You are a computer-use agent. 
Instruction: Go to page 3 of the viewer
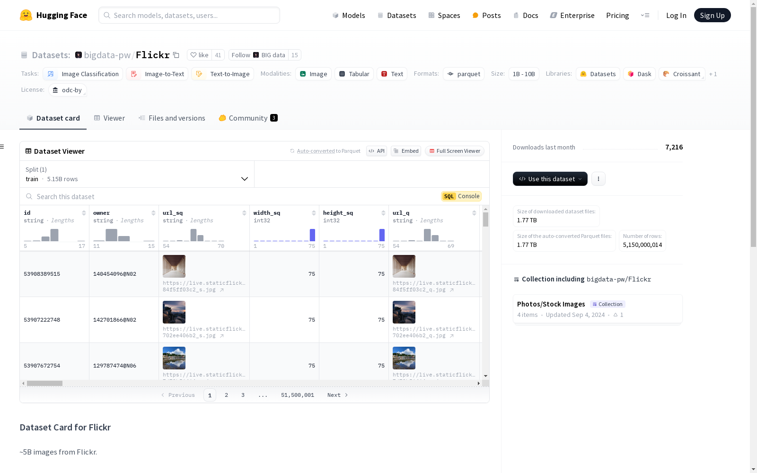243,395
